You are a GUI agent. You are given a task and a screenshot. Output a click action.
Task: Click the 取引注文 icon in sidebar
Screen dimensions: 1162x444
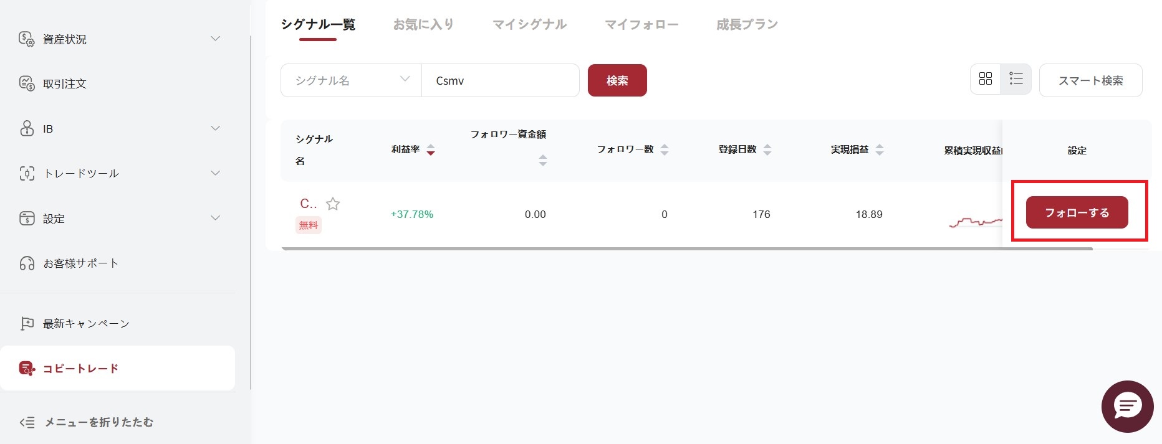pos(27,83)
